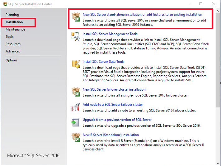This screenshot has height=166, width=221.
Task: Click the failover cluster installation icon
Action: pyautogui.click(x=76, y=92)
